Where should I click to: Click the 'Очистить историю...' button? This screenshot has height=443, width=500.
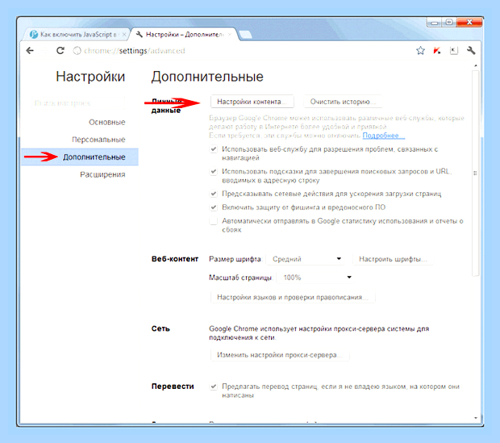coord(343,102)
